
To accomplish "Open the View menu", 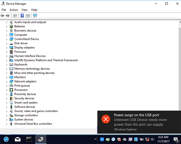I will pos(24,10).
